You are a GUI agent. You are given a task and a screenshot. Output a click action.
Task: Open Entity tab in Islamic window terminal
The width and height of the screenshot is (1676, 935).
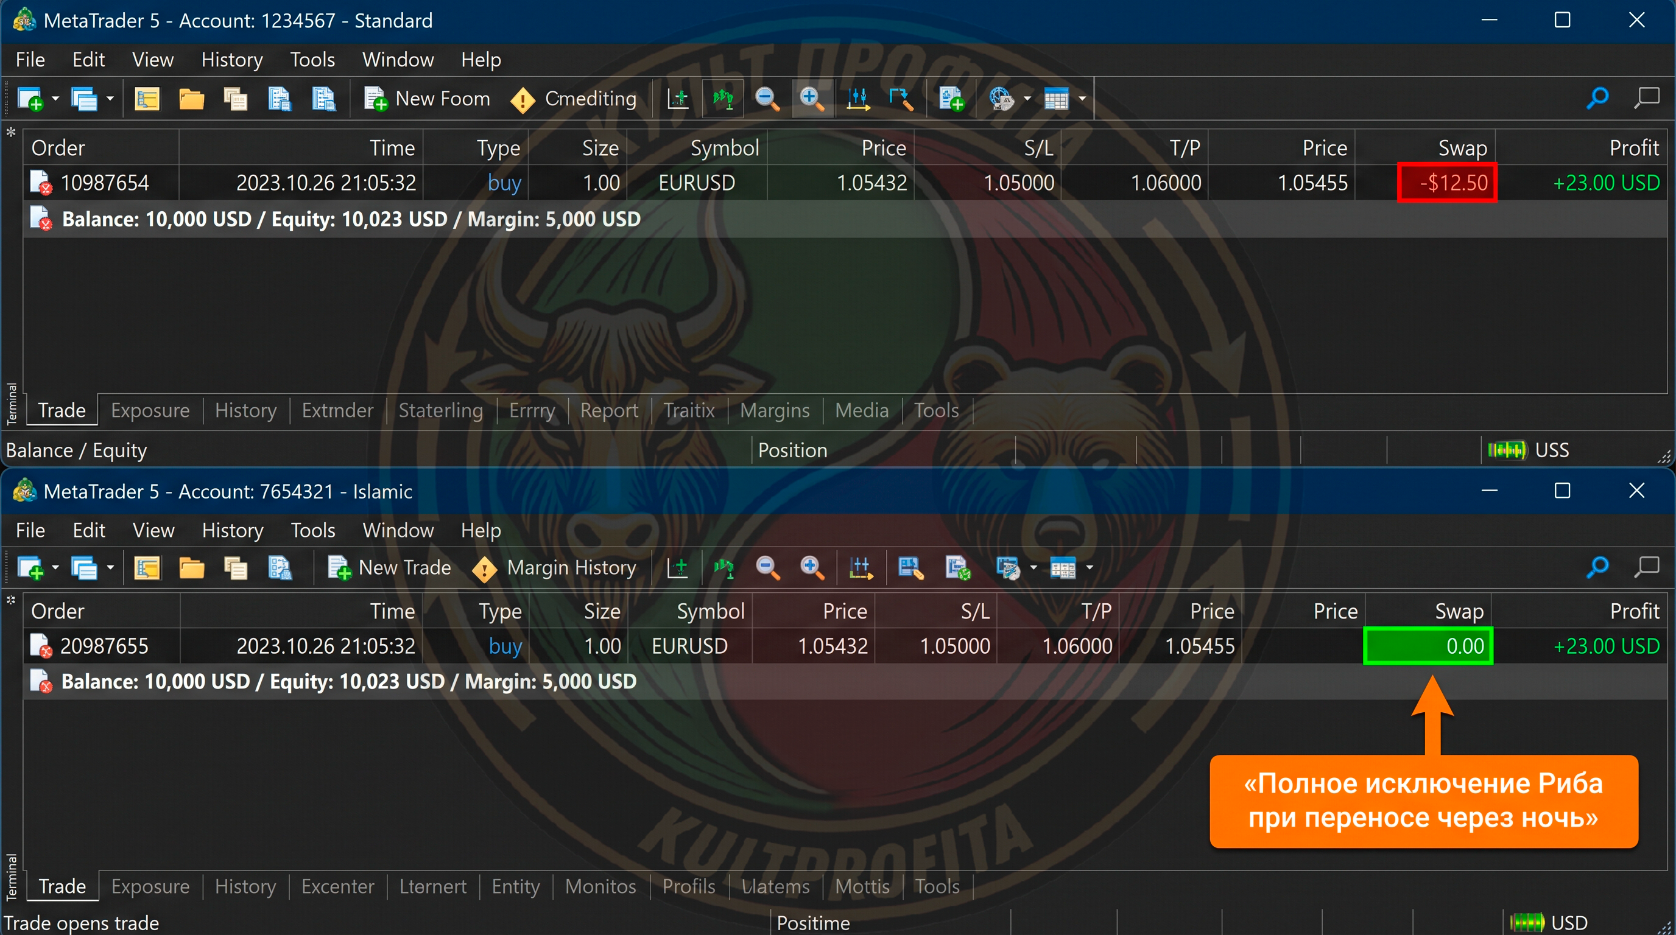coord(515,886)
